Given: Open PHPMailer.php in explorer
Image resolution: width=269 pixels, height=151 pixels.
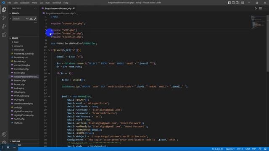Looking at the screenshot, I should (21, 96).
